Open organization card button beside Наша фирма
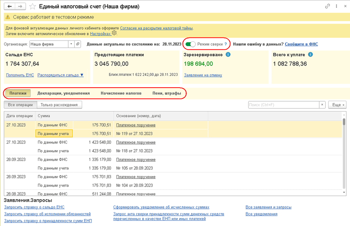The height and width of the screenshot is (226, 350). click(x=78, y=44)
